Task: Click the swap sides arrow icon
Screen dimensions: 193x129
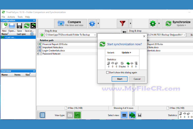Action: pos(124,32)
